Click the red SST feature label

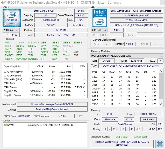[76, 55]
